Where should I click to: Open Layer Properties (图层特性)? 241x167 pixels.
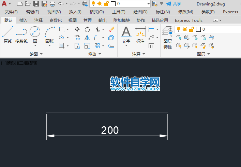click(168, 38)
